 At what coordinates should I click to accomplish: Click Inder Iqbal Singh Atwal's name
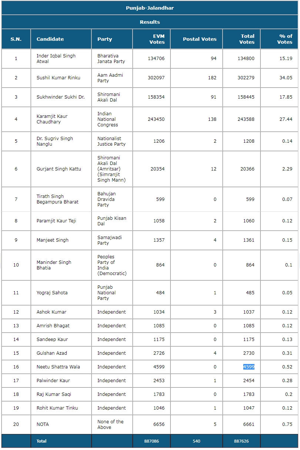coord(56,59)
